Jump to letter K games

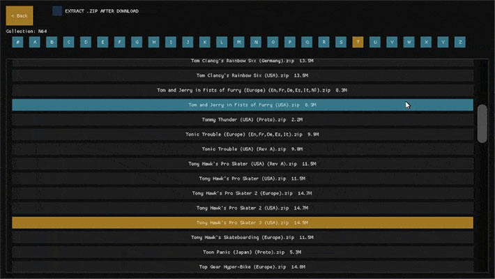[x=205, y=42]
